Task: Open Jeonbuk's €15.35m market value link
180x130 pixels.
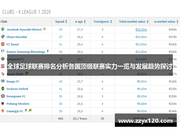Action: 141,29
